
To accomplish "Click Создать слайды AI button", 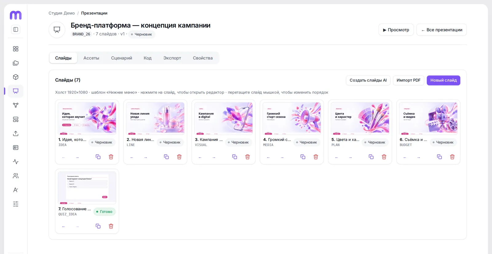I will 368,80.
